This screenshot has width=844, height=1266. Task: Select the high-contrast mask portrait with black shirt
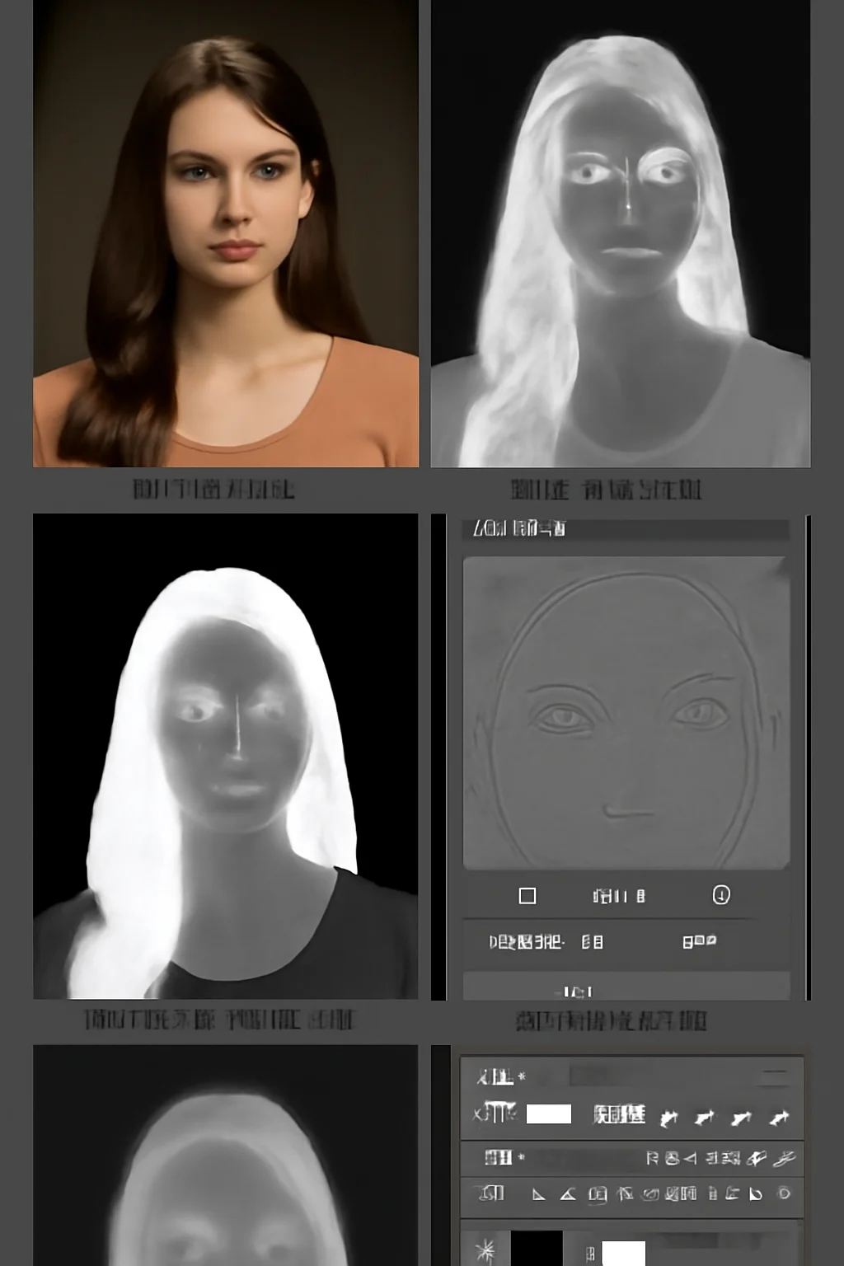[226, 756]
